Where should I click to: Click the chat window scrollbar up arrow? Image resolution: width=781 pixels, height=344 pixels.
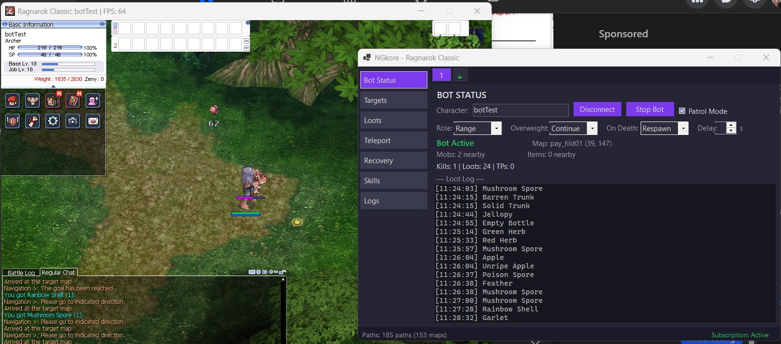click(283, 279)
